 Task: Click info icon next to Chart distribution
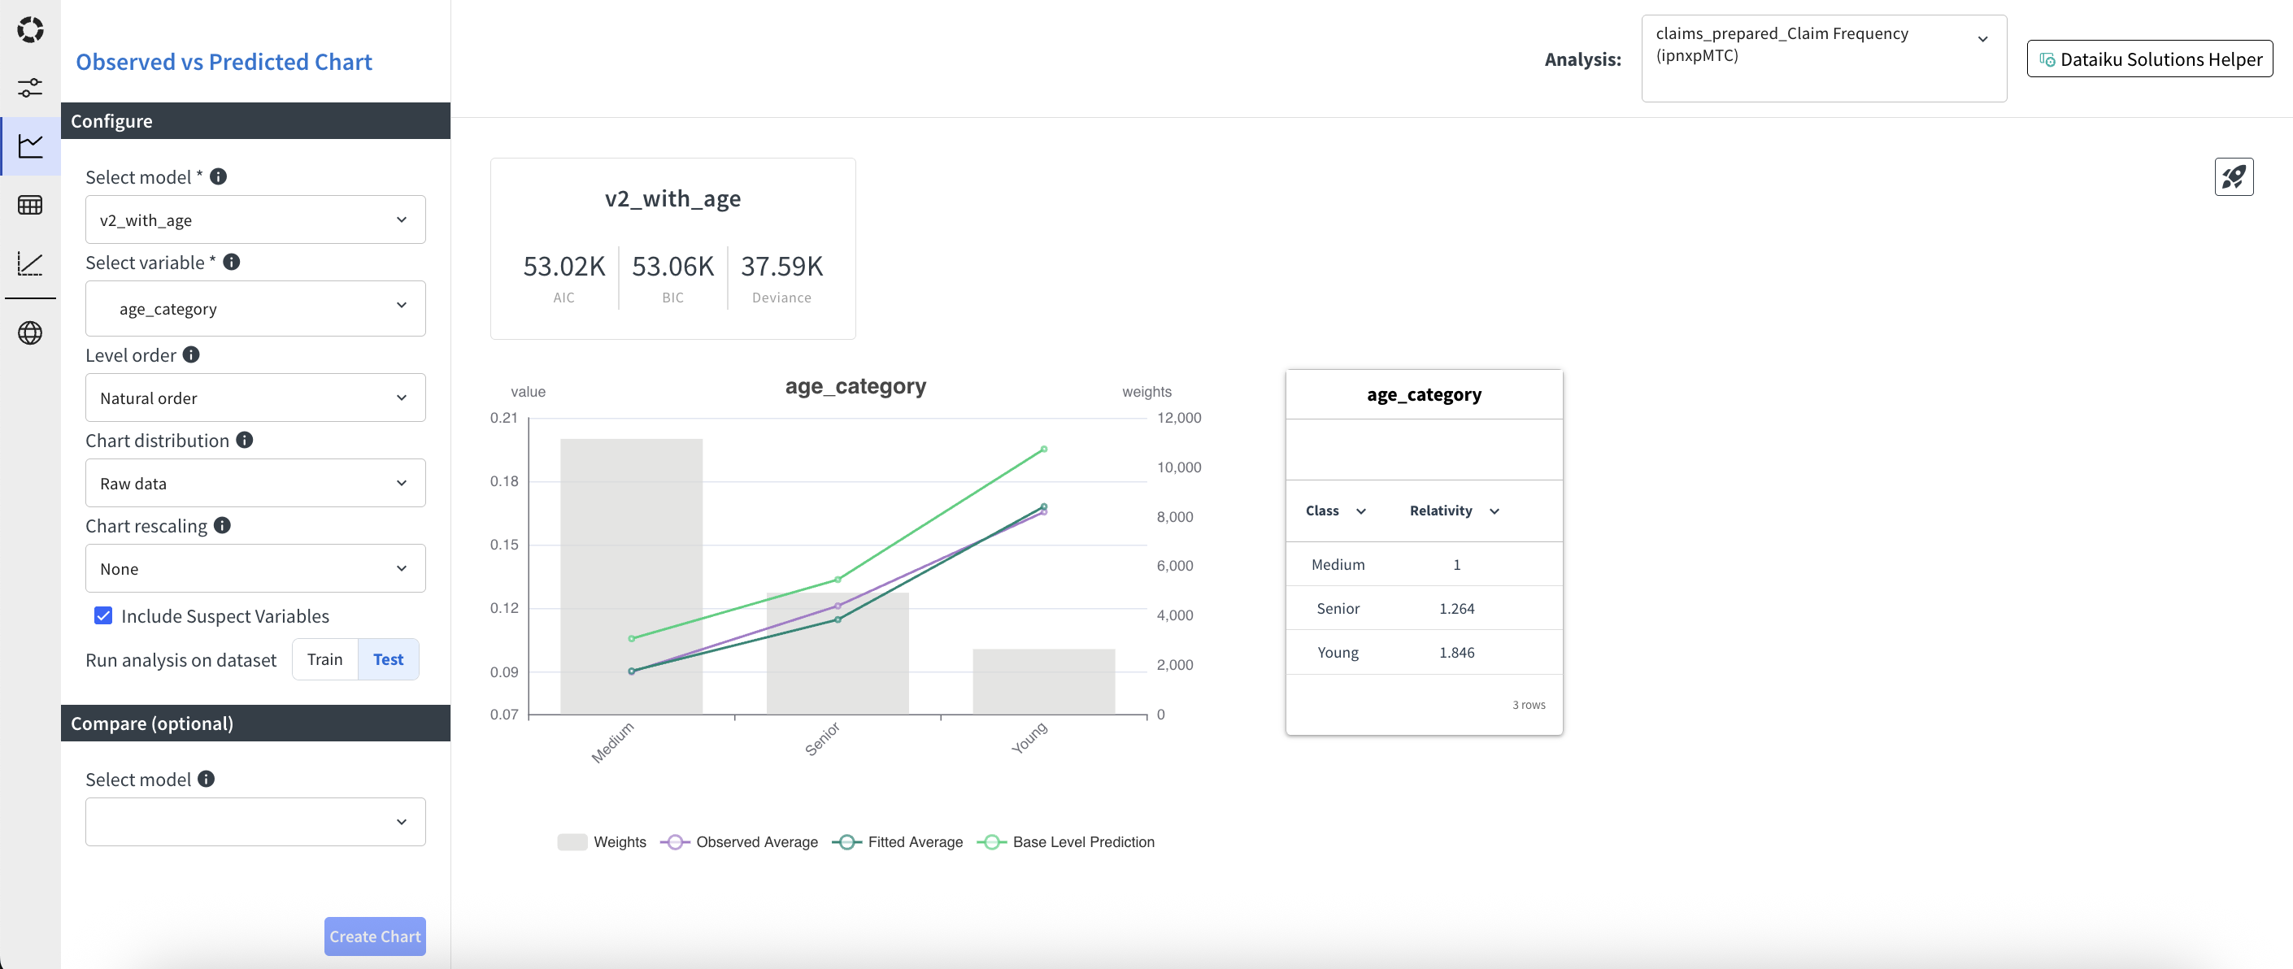245,441
